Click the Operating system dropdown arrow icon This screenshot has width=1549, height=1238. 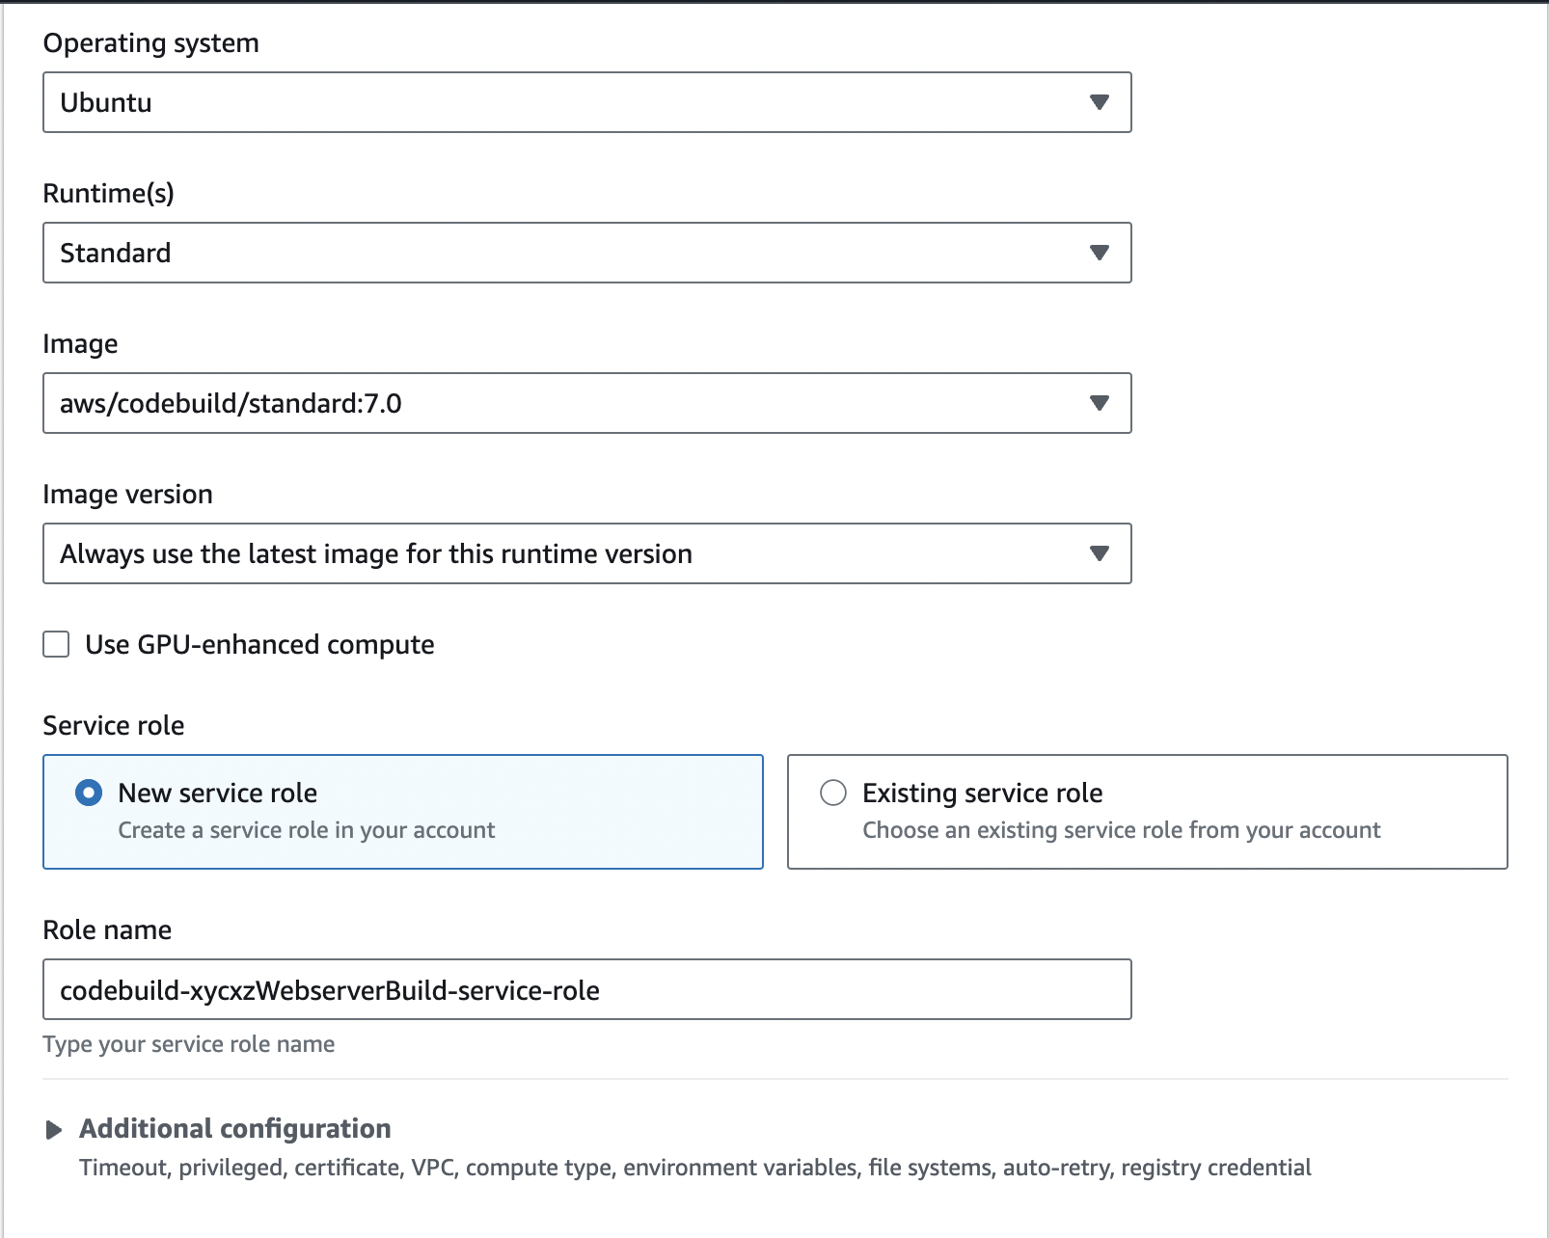[1099, 102]
